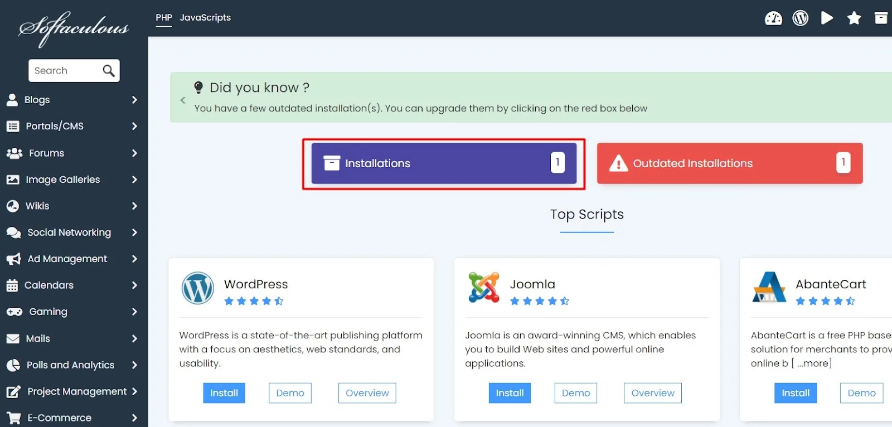The width and height of the screenshot is (892, 427).
Task: Click the Gaming controller icon in sidebar
Action: pos(14,312)
